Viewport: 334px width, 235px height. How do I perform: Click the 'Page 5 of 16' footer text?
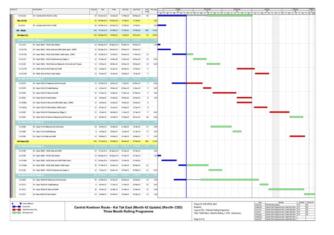click(199, 219)
